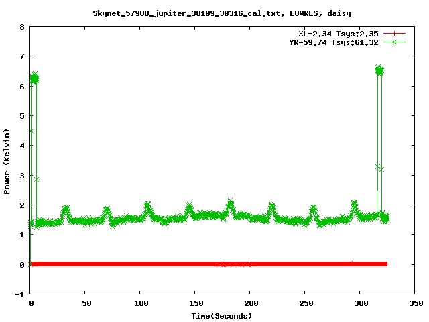Click the x-axis tick label 250
Viewport: 429px width, 322px height.
pyautogui.click(x=306, y=303)
